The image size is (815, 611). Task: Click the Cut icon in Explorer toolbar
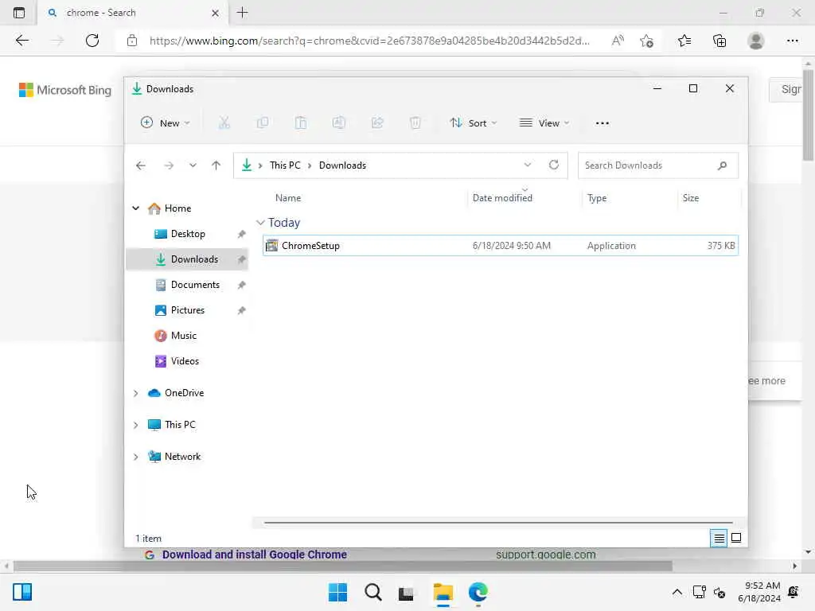coord(224,123)
